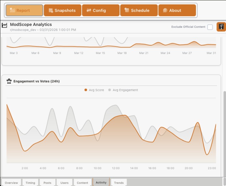This screenshot has width=226, height=186.
Task: Select the Activity bottom tab
Action: pyautogui.click(x=101, y=182)
